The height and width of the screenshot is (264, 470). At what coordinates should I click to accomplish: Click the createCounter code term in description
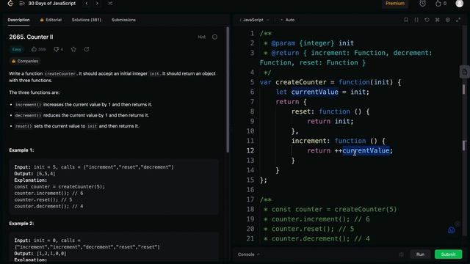(60, 73)
